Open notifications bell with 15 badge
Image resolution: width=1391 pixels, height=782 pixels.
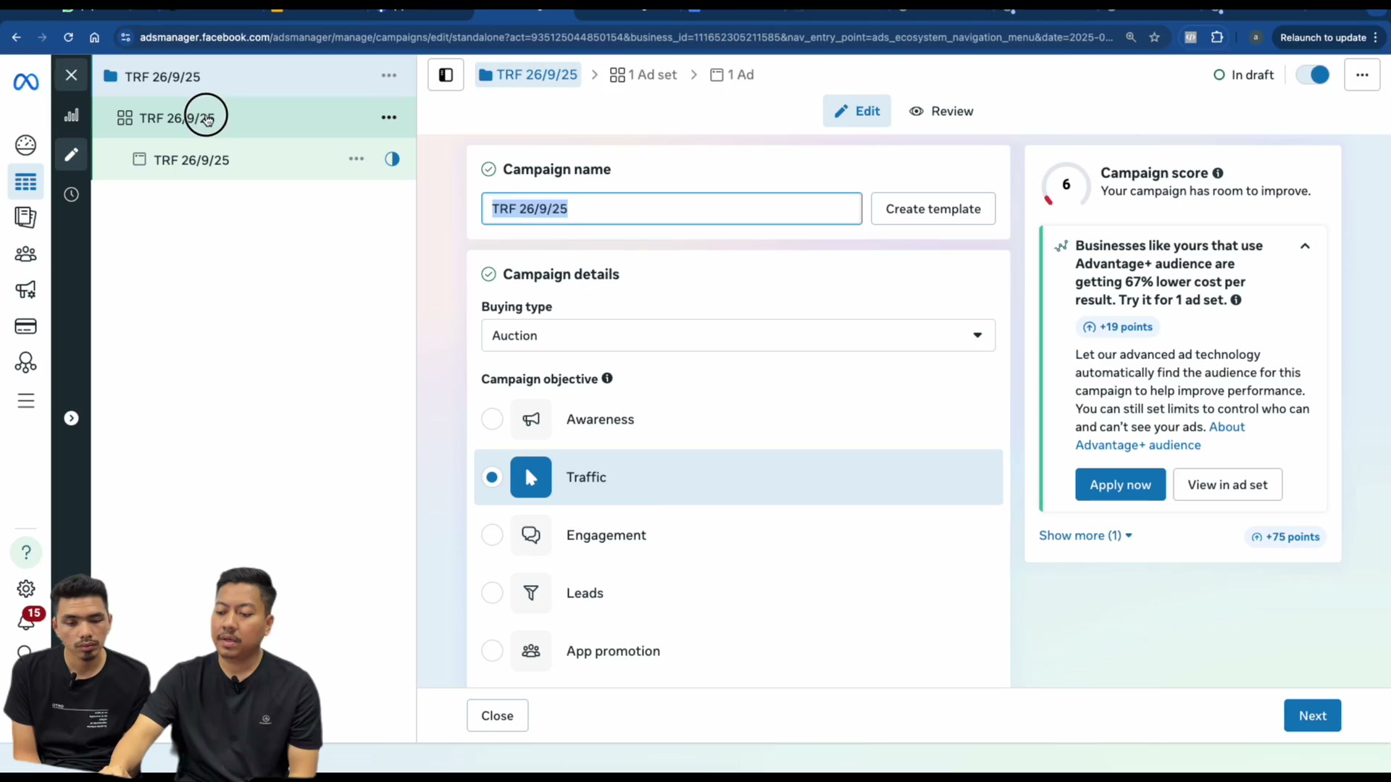(x=28, y=619)
